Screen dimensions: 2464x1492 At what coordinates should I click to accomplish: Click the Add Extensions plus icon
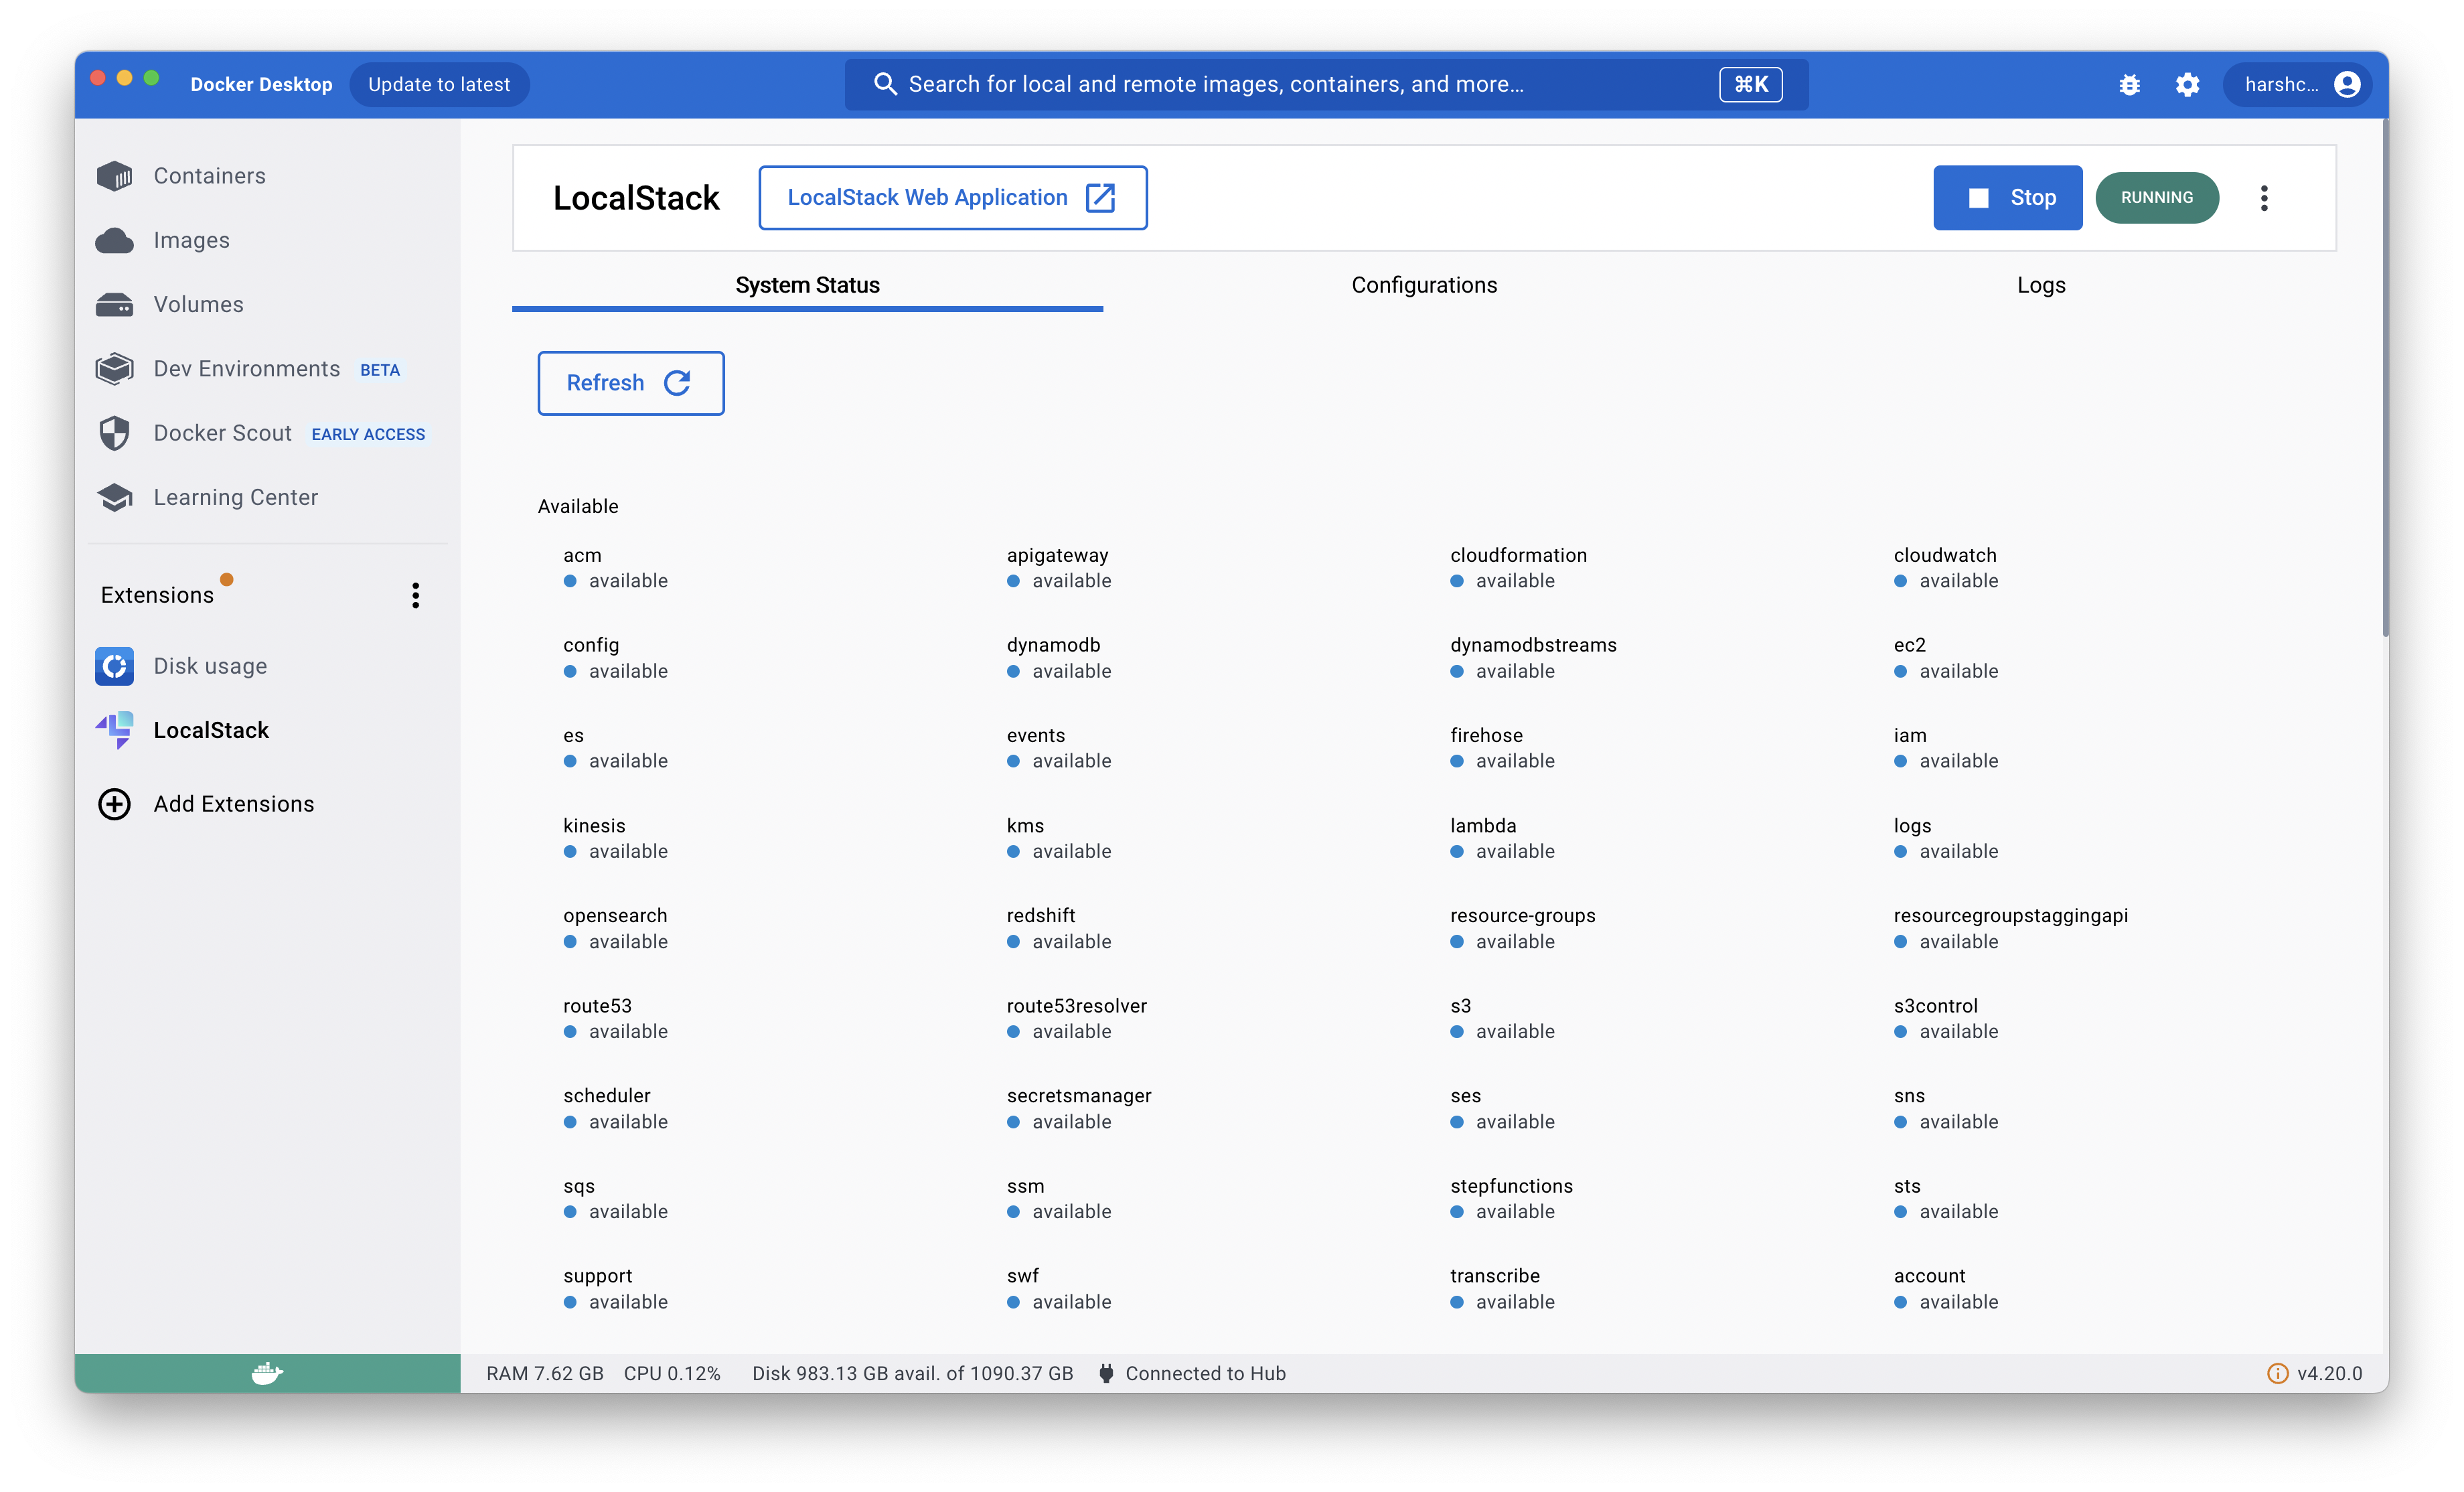click(x=114, y=803)
